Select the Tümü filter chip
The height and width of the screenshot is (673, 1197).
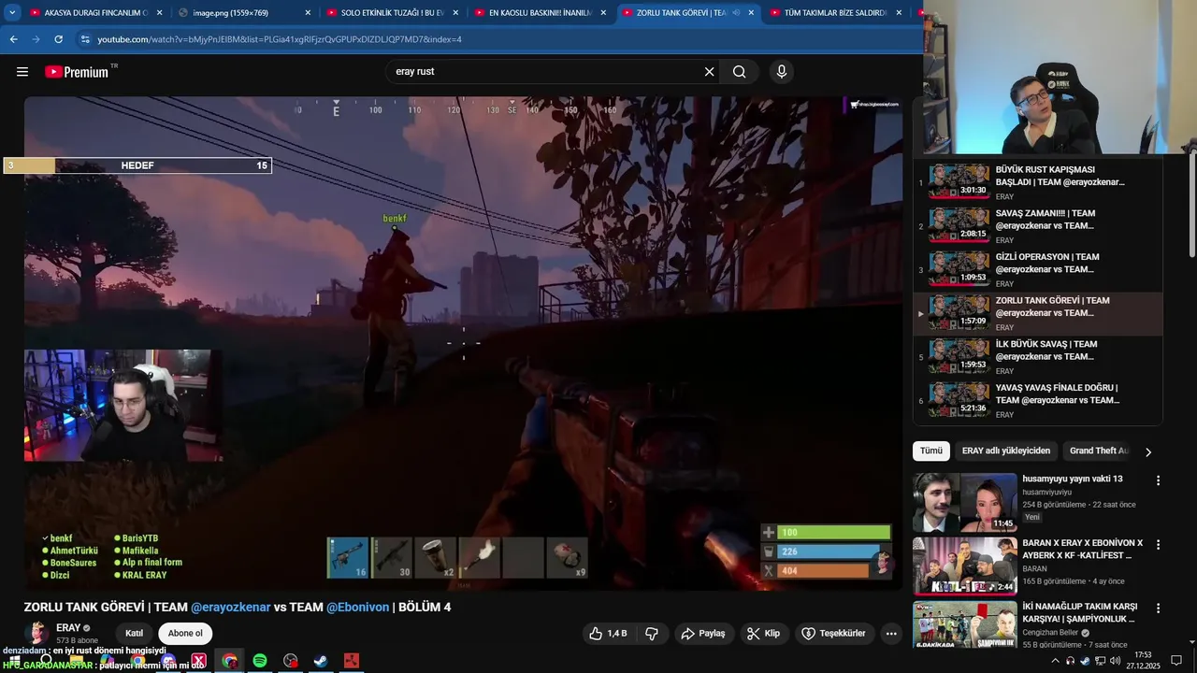coord(931,451)
